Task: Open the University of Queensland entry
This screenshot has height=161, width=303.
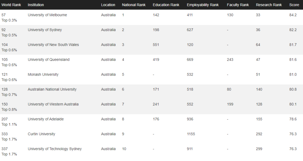Action: coord(49,60)
